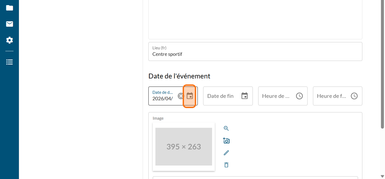Open the Date de fin calendar picker
This screenshot has height=179, width=385.
tap(244, 96)
